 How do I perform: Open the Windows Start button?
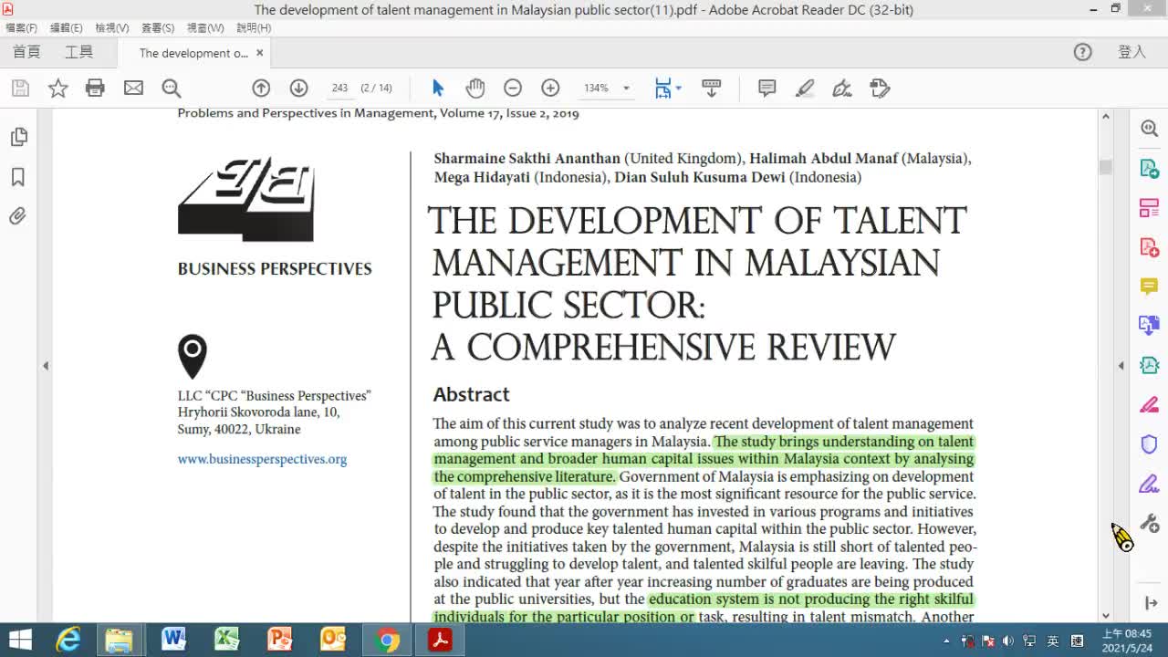tap(20, 640)
